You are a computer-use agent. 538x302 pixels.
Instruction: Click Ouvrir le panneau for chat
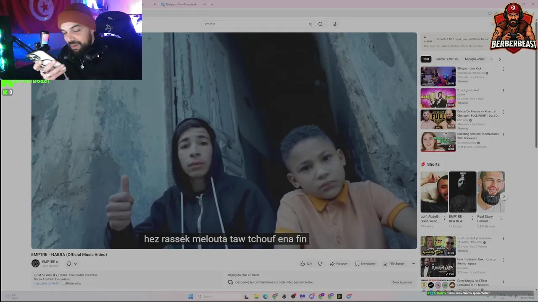[x=402, y=282]
